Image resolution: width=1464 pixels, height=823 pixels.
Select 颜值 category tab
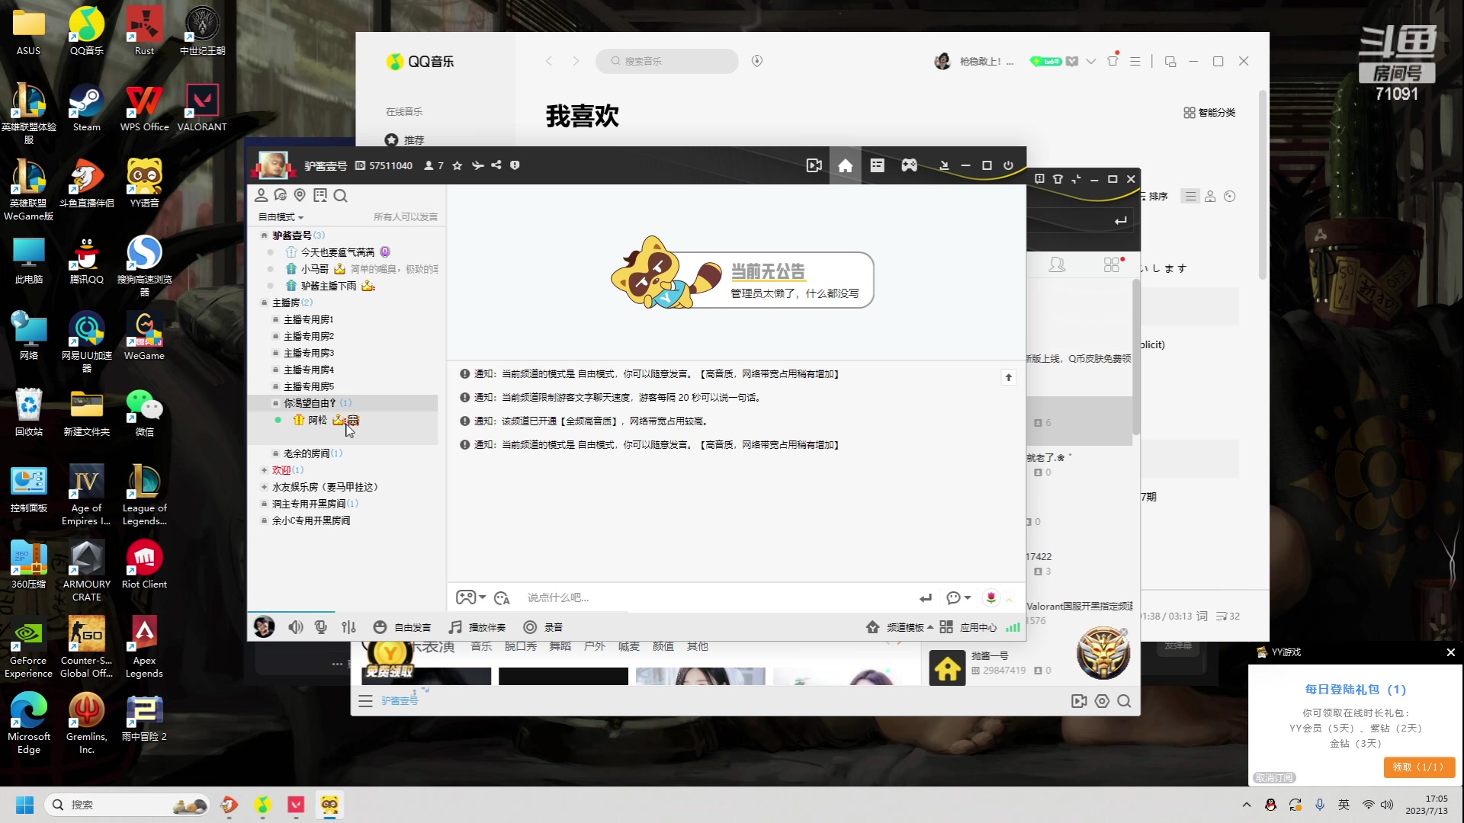click(x=663, y=646)
